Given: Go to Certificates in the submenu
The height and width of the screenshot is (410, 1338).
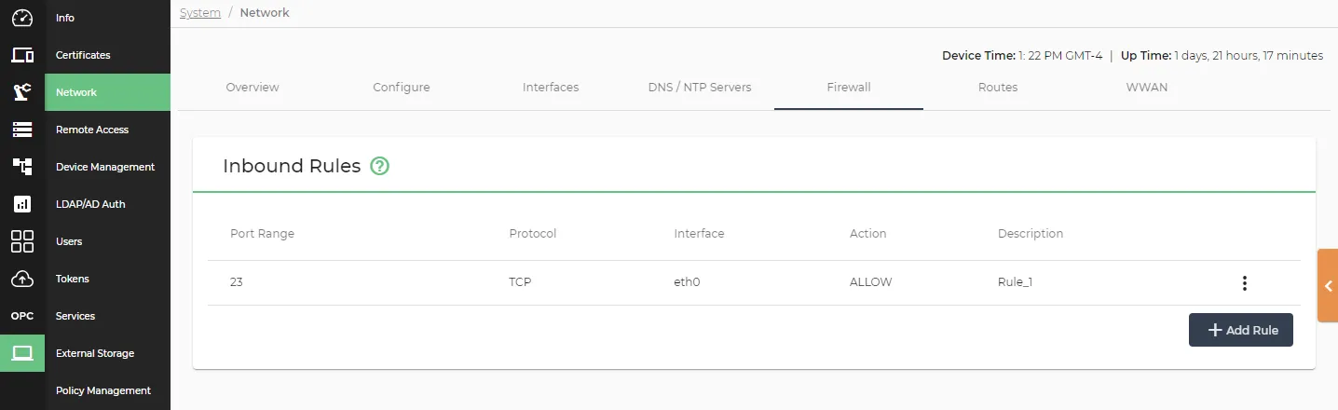Looking at the screenshot, I should (x=107, y=55).
